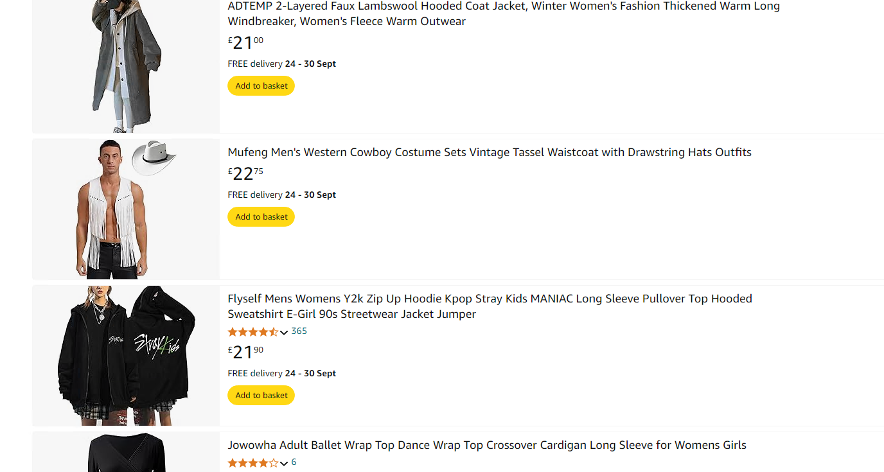
Task: Click the £21.00 price of the ADTEMP coat
Action: [x=245, y=43]
